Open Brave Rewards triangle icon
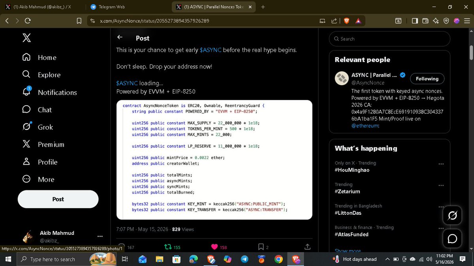474x266 pixels. [x=358, y=21]
